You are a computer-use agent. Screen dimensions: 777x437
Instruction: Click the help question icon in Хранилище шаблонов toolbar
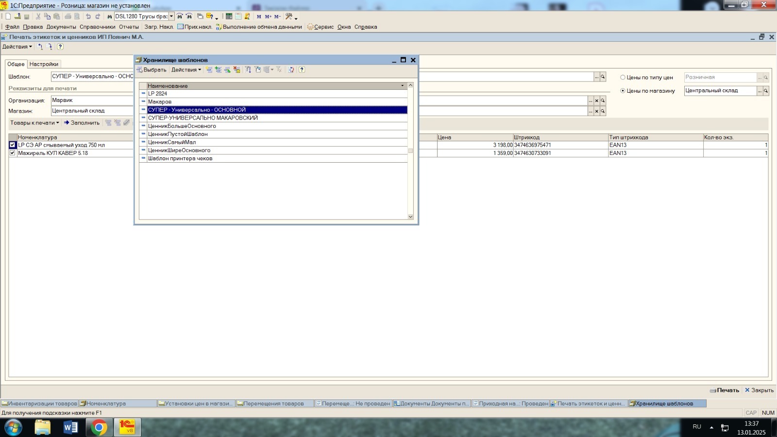click(x=302, y=70)
